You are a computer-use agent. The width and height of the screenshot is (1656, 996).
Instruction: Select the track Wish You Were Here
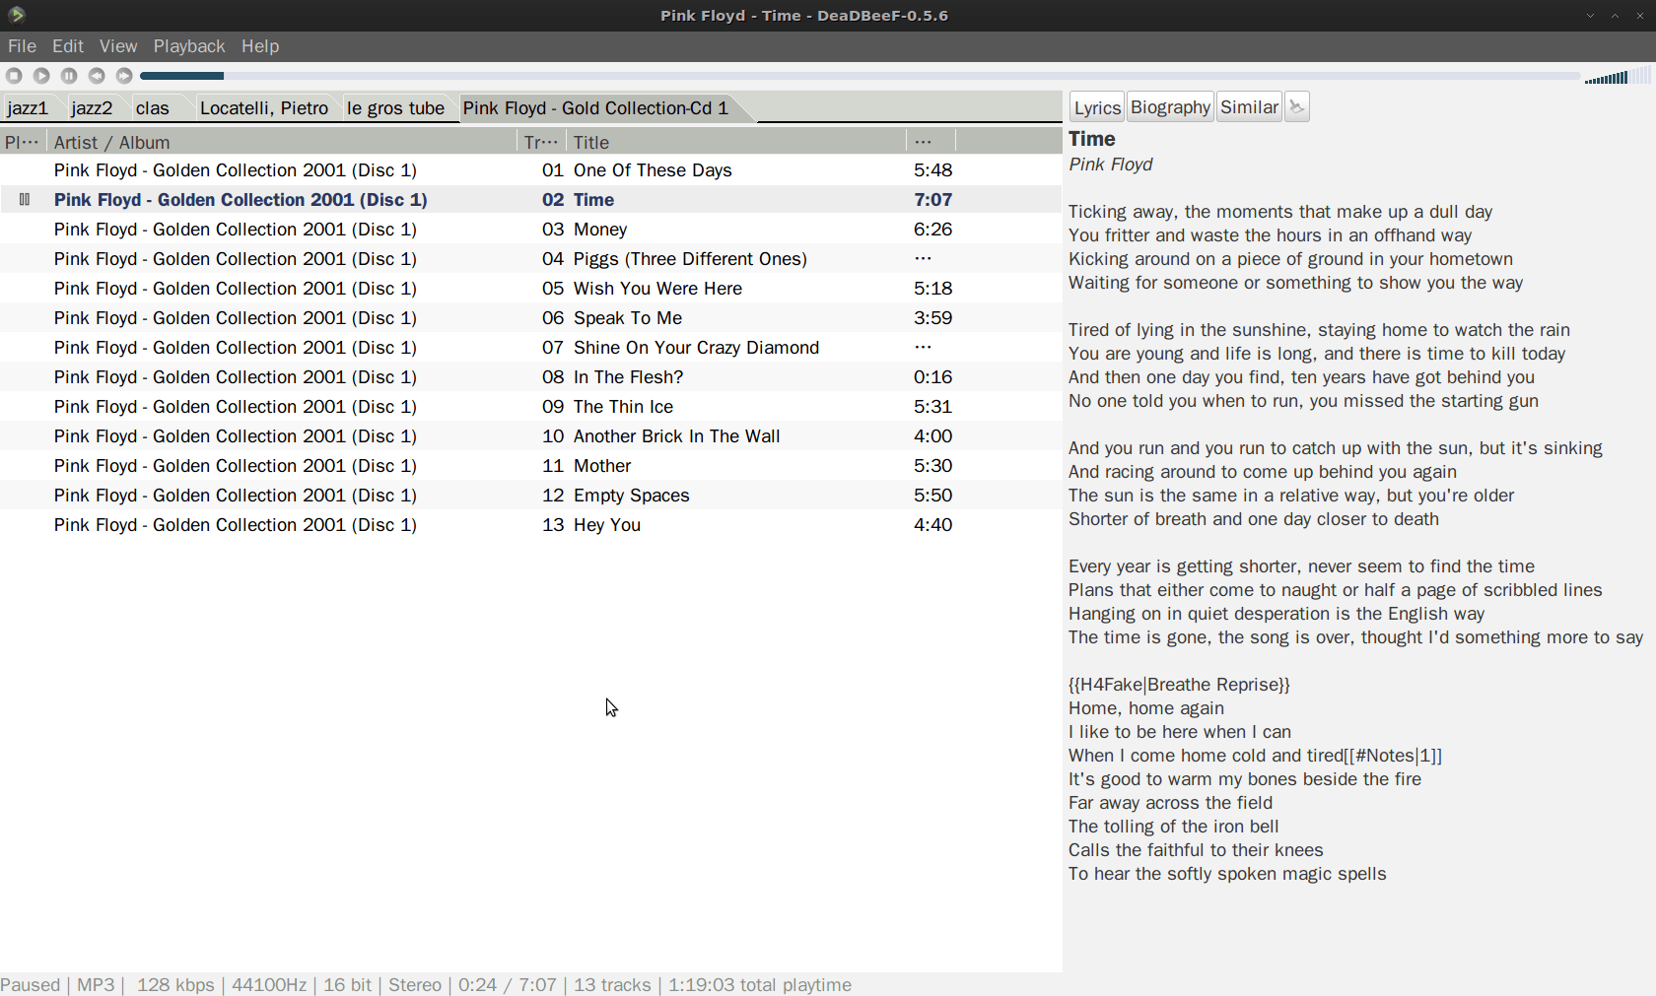click(530, 289)
